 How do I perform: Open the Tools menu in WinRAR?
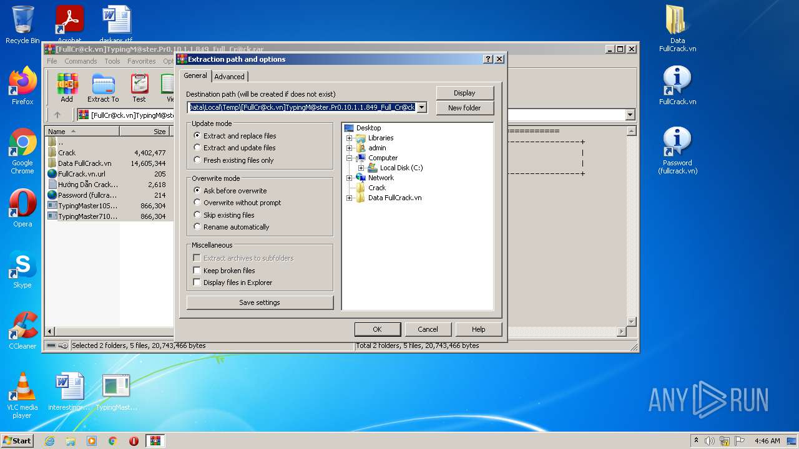coord(112,61)
